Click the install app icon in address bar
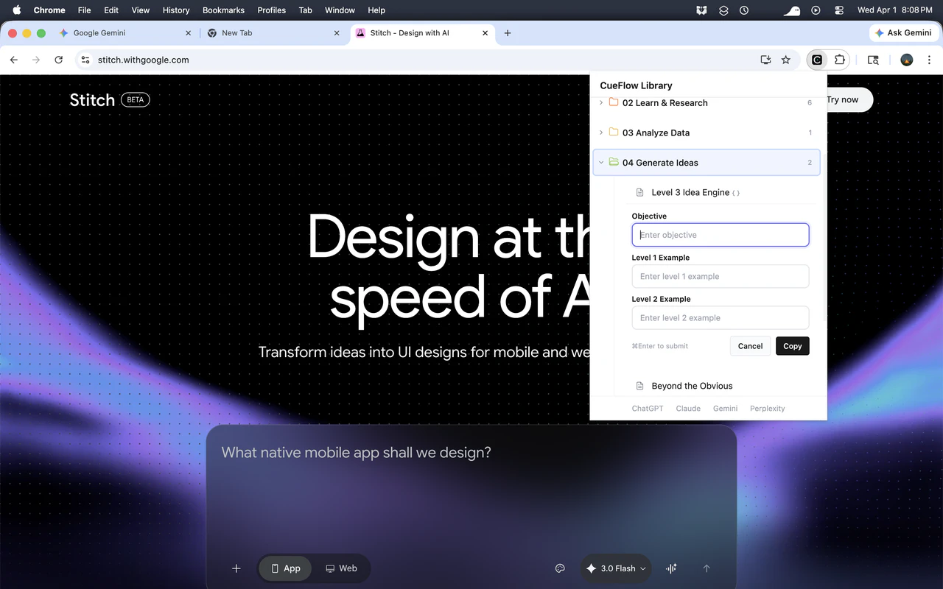The height and width of the screenshot is (589, 943). point(766,60)
